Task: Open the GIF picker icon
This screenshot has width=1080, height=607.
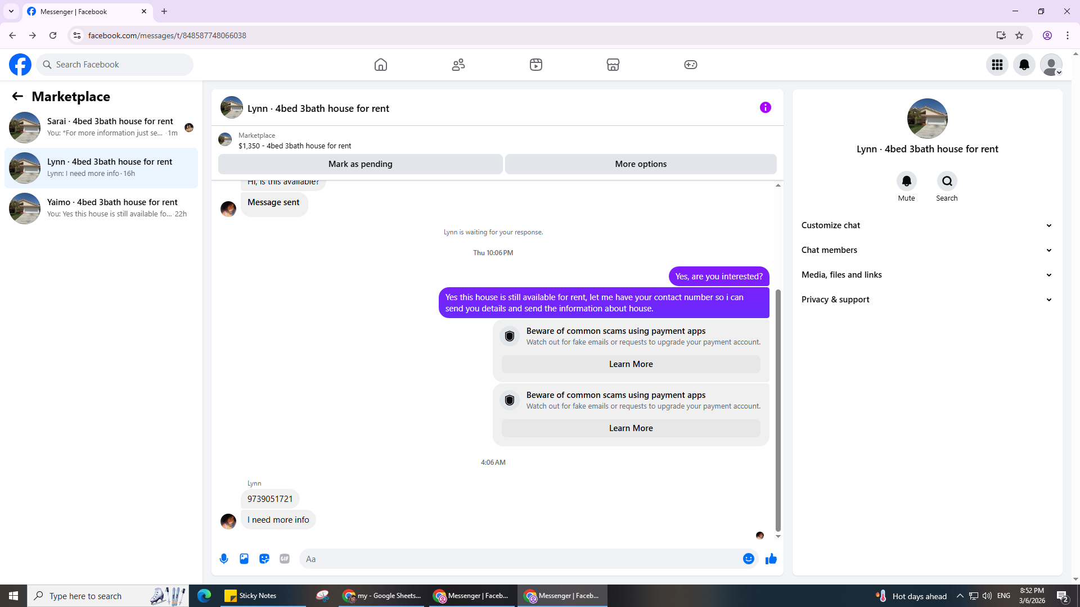Action: coord(285,559)
